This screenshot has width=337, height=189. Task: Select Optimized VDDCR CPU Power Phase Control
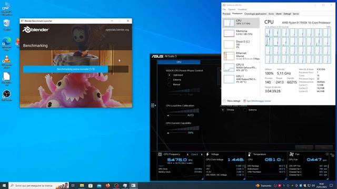point(170,75)
